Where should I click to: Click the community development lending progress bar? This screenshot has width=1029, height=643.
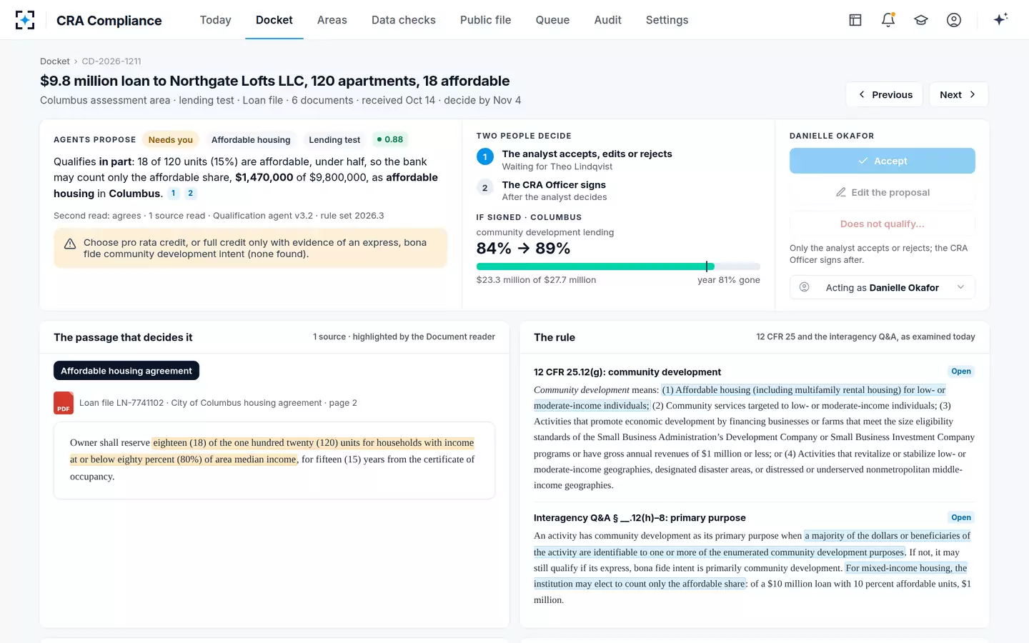(x=618, y=266)
